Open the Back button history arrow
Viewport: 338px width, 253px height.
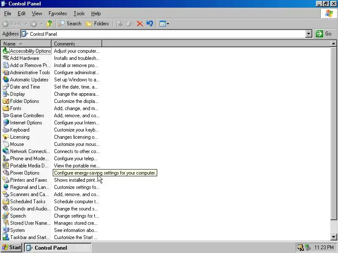coord(26,24)
